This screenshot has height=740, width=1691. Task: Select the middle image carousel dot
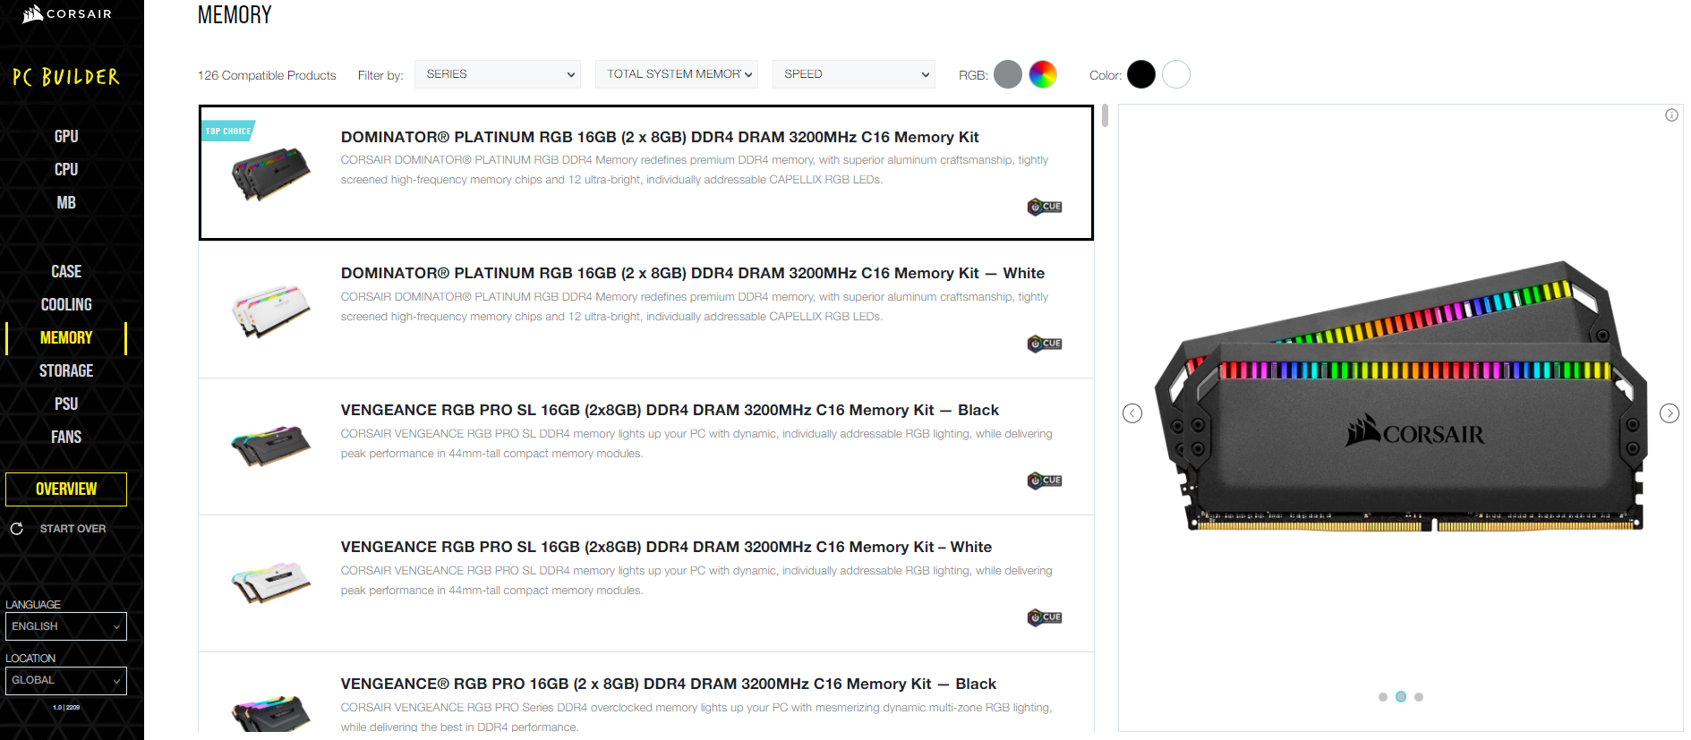coord(1401,697)
